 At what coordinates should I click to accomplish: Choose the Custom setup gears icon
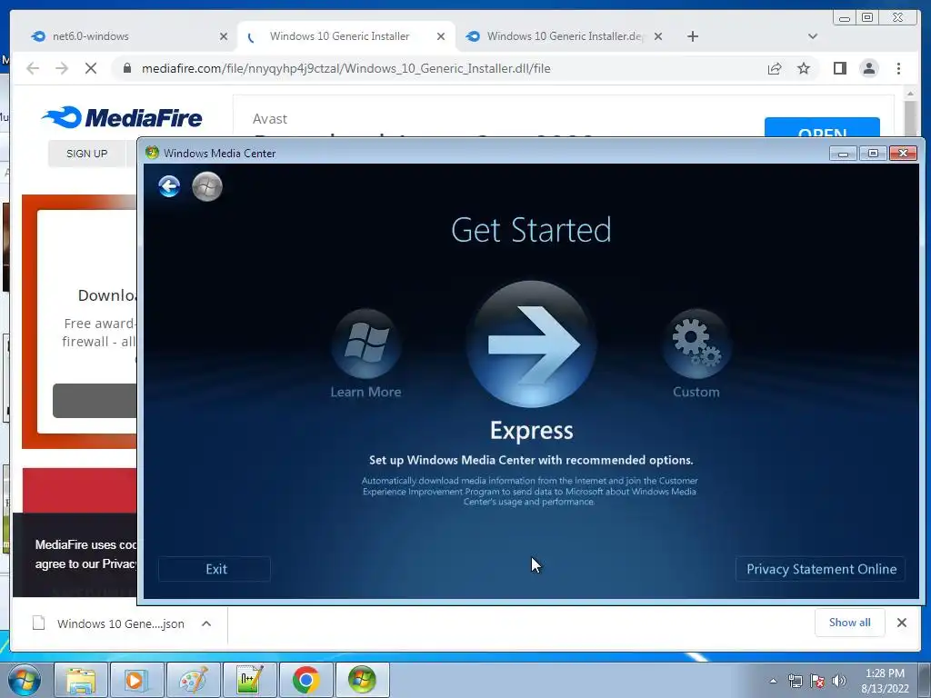(x=696, y=344)
